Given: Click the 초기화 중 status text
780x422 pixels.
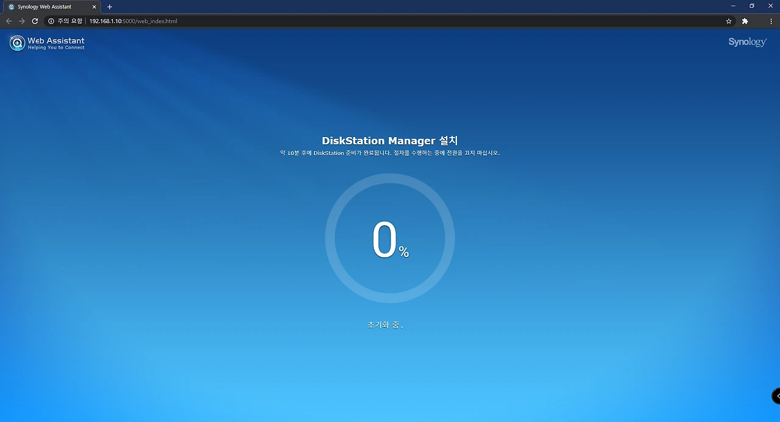Looking at the screenshot, I should click(x=385, y=325).
